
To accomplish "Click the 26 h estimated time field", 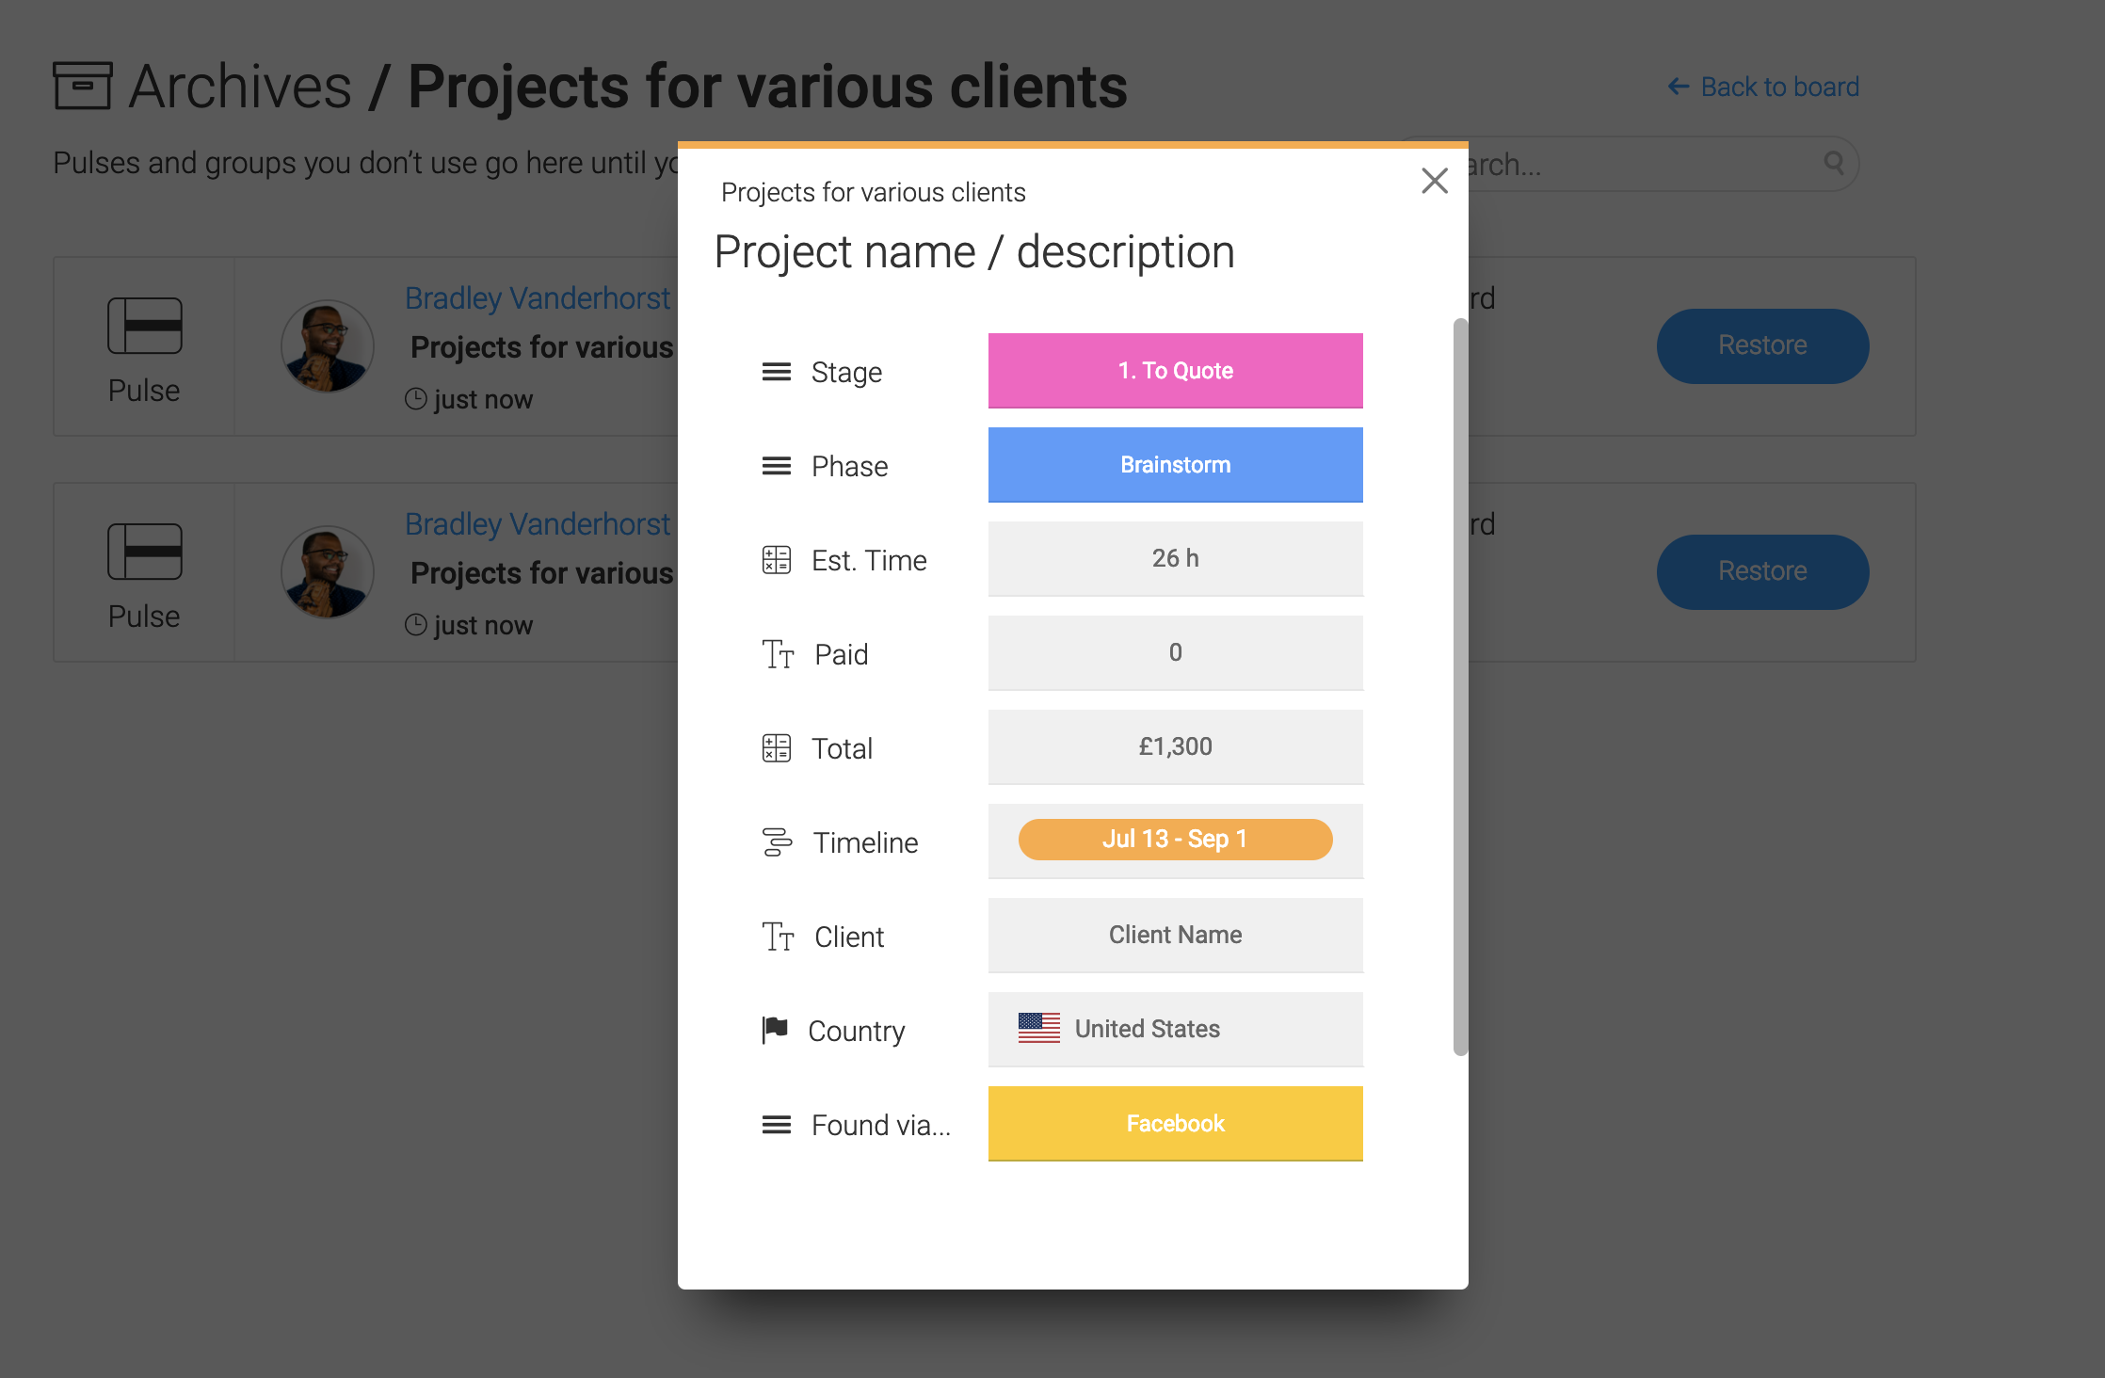I will point(1175,558).
